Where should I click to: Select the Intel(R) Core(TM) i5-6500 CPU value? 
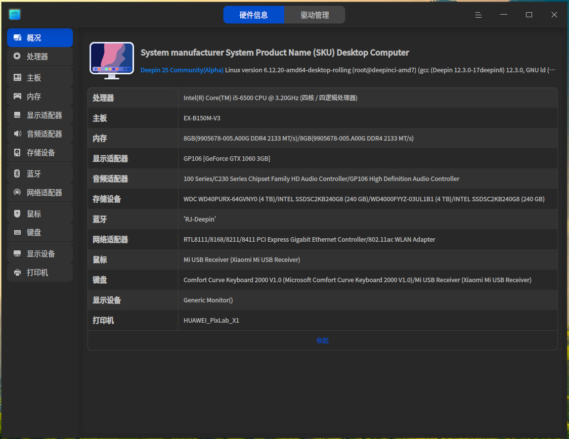click(x=271, y=98)
